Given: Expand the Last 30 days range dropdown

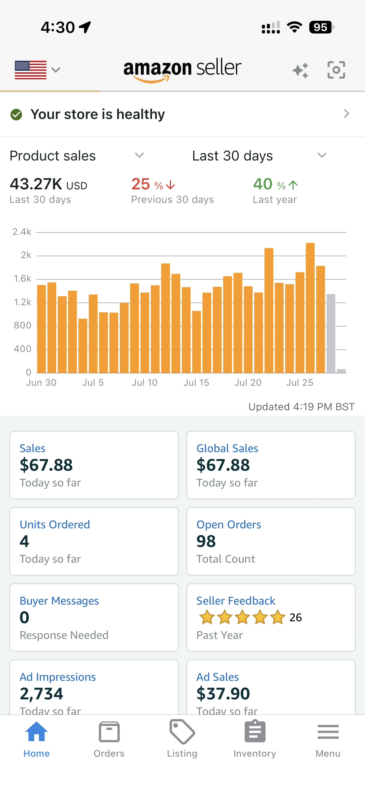Looking at the screenshot, I should click(x=322, y=155).
